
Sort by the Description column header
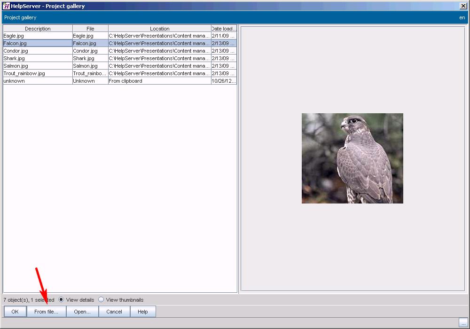coord(38,29)
